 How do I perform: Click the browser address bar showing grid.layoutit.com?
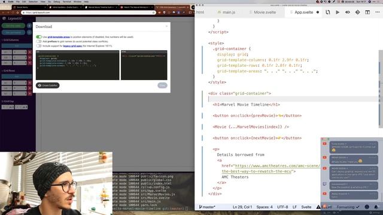(x=88, y=13)
